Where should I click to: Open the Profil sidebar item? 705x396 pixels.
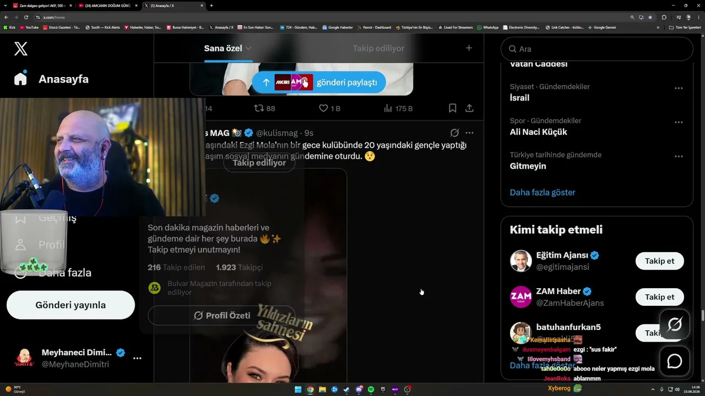click(40, 245)
